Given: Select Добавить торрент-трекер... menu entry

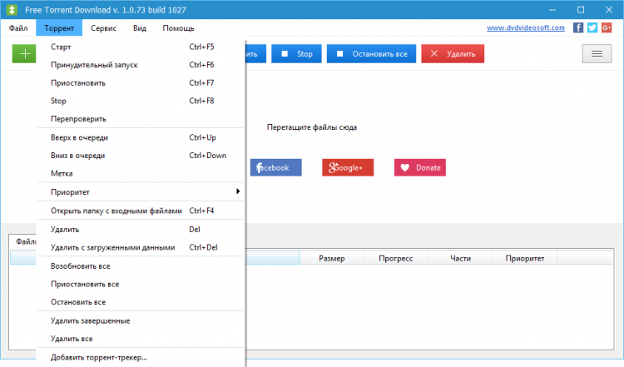Looking at the screenshot, I should pos(141,357).
